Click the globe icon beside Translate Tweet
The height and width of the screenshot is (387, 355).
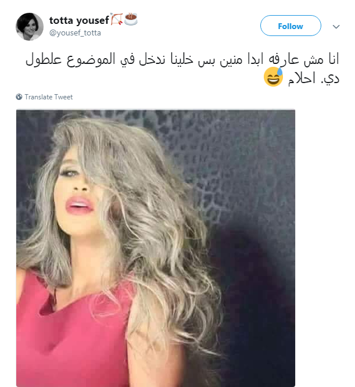coord(19,96)
